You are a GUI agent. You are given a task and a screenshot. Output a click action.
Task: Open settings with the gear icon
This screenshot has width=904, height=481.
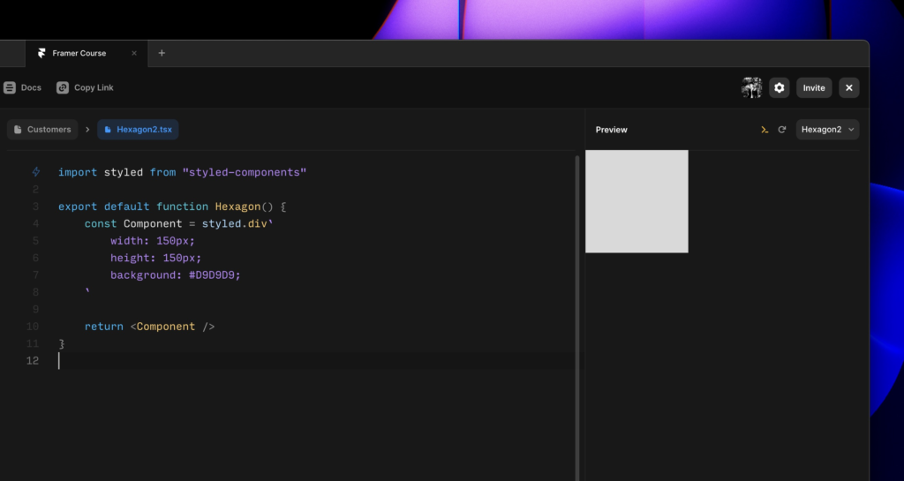click(779, 87)
